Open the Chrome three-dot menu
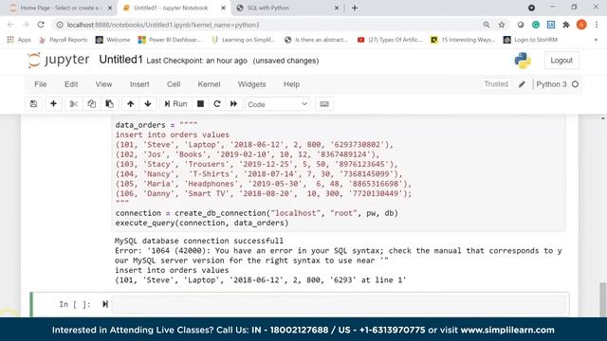Image resolution: width=607 pixels, height=341 pixels. [x=597, y=25]
